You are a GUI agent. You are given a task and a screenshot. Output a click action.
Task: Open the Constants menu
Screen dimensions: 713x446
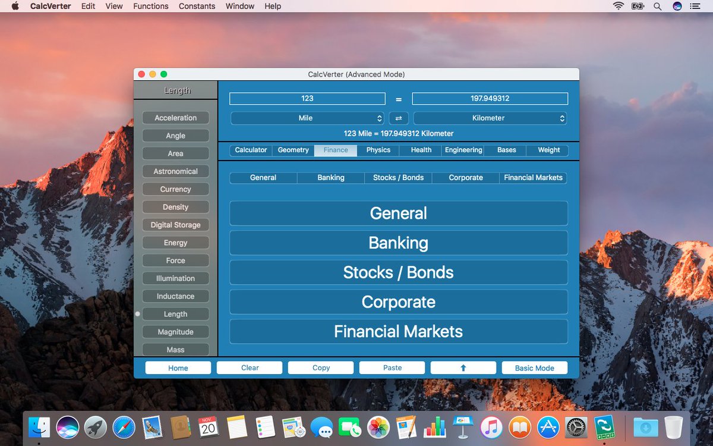point(197,6)
